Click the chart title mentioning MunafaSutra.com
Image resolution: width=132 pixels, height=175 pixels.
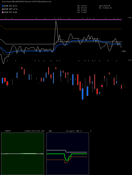click(x=27, y=2)
